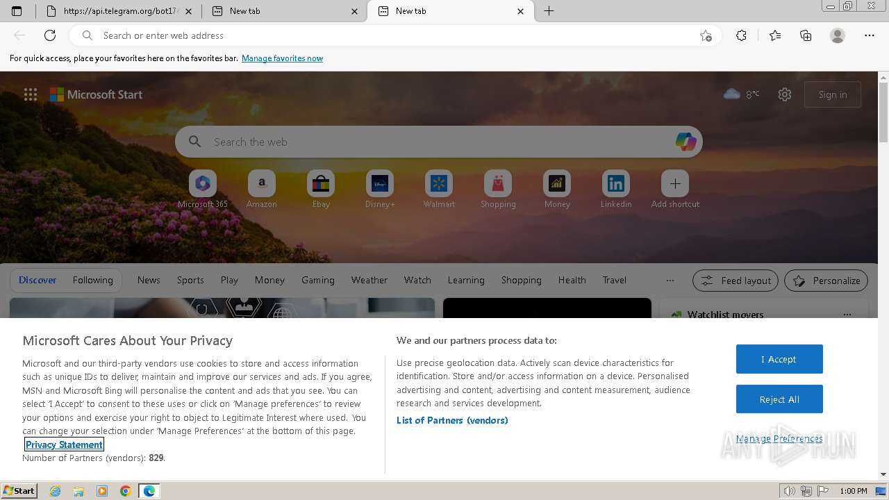Focus the address bar
889x500 pixels.
point(396,35)
